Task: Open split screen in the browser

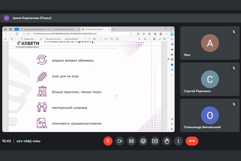Action: pos(138,34)
